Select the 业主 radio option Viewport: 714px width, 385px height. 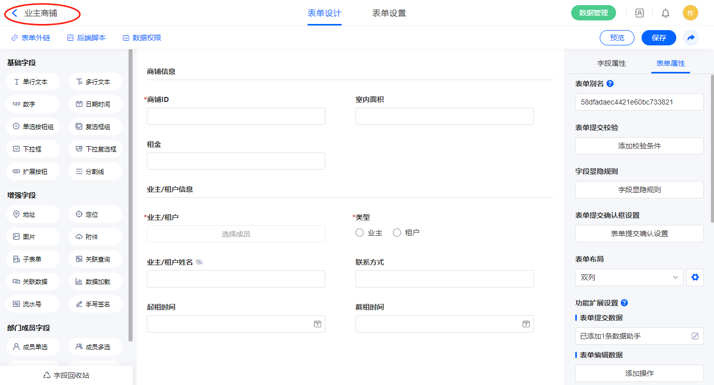(360, 233)
